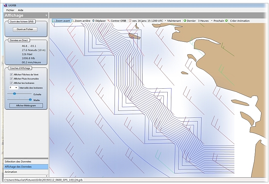This screenshot has width=269, height=184.
Task: Click the green Dernier arrow icon
Action: (x=185, y=21)
